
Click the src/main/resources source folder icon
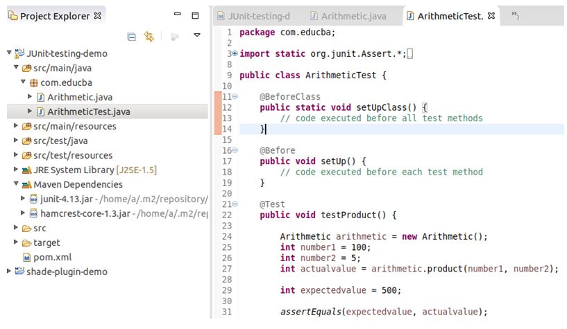click(x=27, y=127)
